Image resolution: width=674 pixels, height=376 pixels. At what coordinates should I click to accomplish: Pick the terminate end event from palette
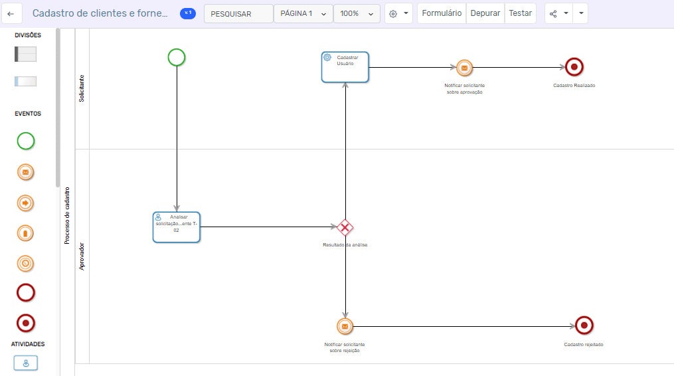point(25,324)
